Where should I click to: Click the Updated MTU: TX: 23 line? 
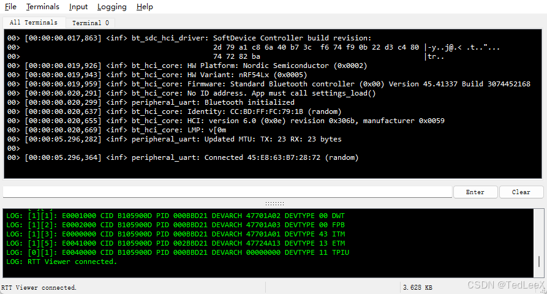point(174,139)
